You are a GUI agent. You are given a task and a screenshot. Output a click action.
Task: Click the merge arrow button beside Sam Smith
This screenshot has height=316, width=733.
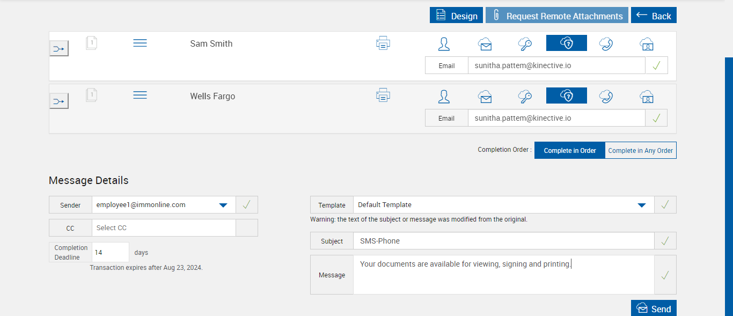click(x=59, y=49)
